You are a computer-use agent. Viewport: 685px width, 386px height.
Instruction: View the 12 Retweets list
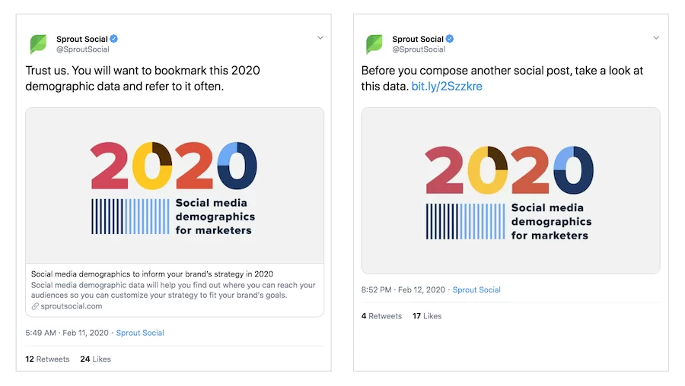point(47,359)
